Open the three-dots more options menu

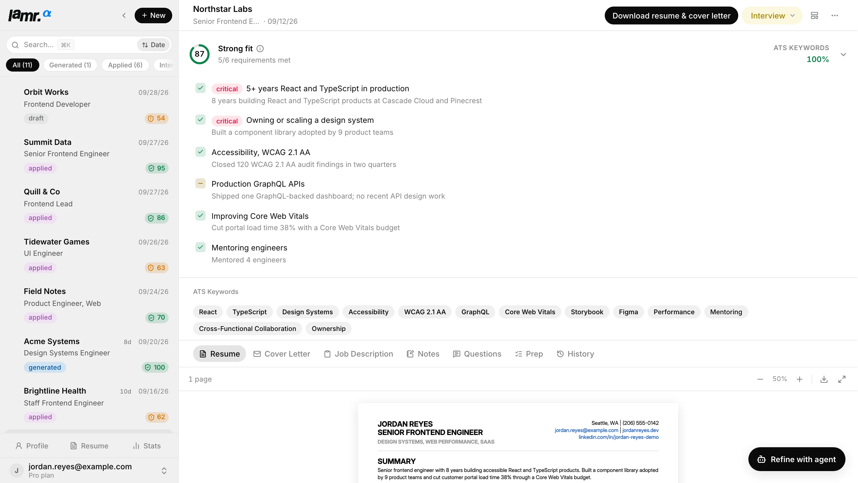(x=835, y=15)
